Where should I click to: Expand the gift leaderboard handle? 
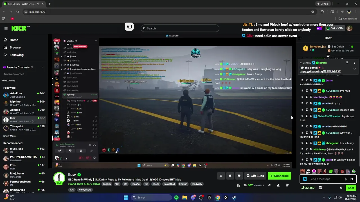(328, 56)
